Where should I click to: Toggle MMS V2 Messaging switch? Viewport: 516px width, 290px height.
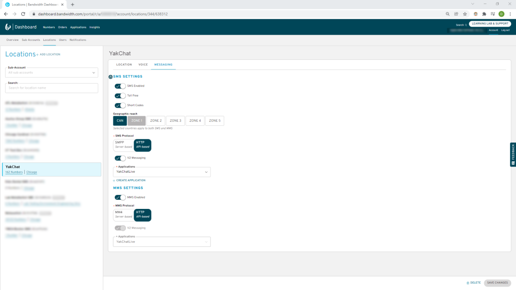[120, 228]
